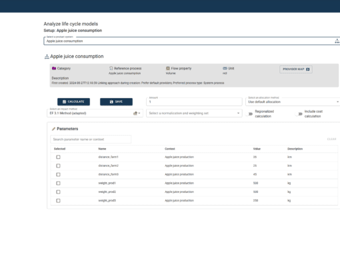Enable Include cost calculation toggle
340x255 pixels.
point(299,114)
